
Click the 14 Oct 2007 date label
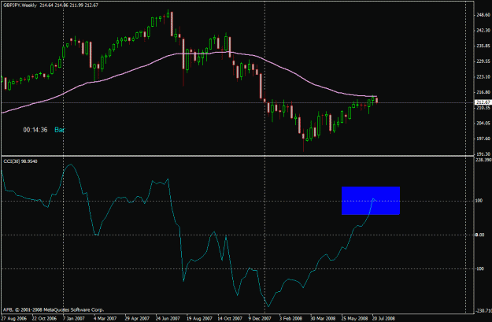[x=230, y=319]
